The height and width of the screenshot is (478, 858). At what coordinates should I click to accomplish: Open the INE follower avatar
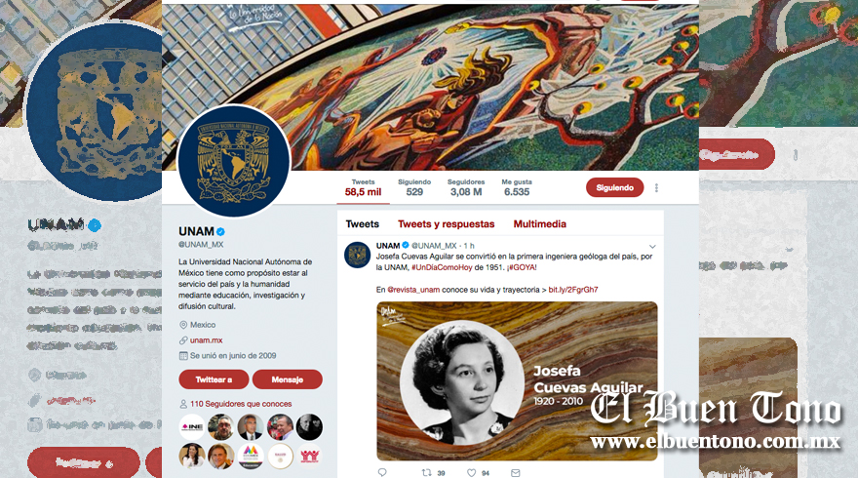pyautogui.click(x=192, y=427)
